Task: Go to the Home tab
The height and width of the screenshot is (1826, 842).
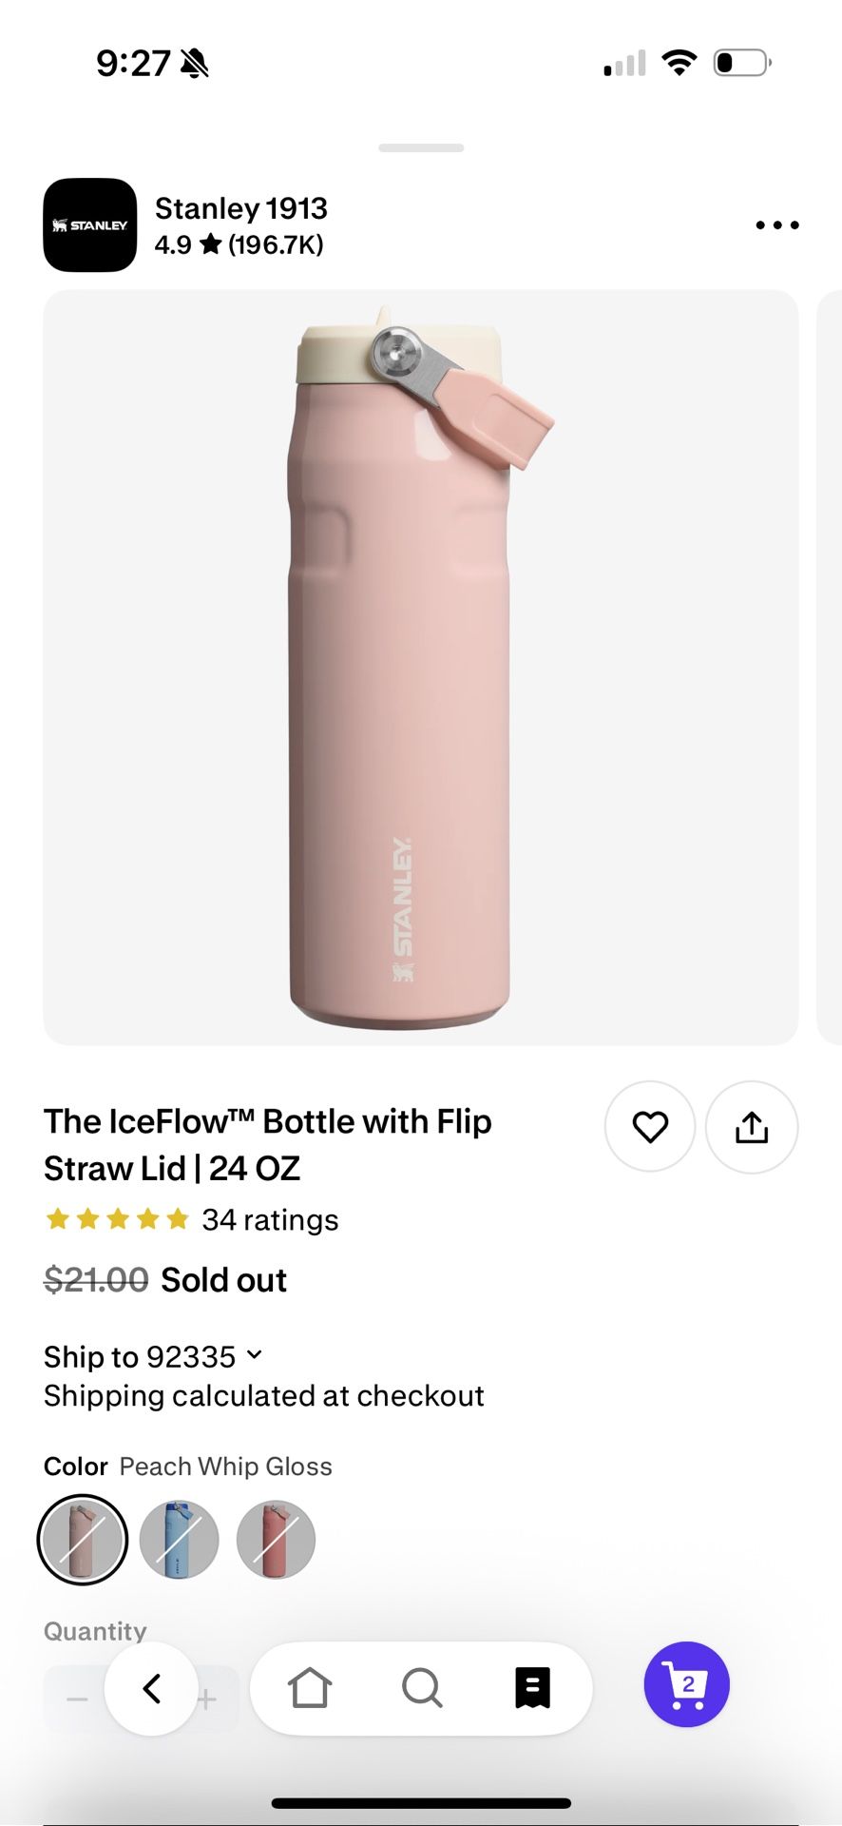Action: click(x=310, y=1689)
